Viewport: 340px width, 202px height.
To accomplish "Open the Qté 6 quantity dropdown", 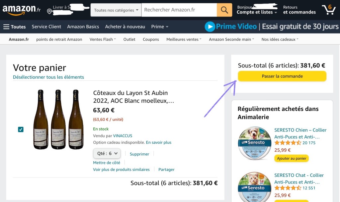I will 107,153.
